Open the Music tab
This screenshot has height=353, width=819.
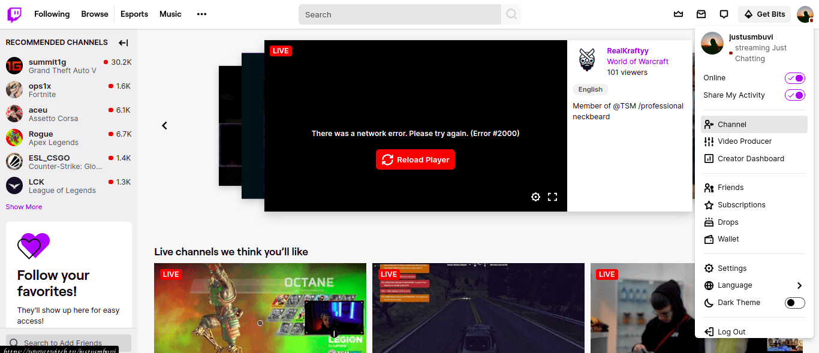pos(170,14)
